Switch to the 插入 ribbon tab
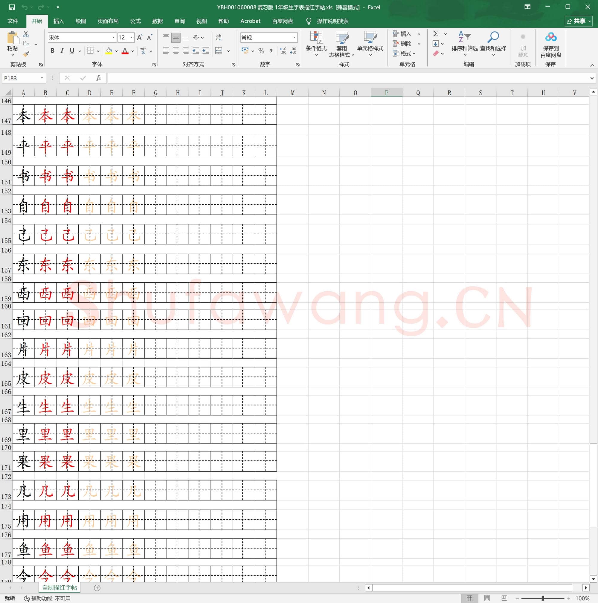 coord(59,21)
